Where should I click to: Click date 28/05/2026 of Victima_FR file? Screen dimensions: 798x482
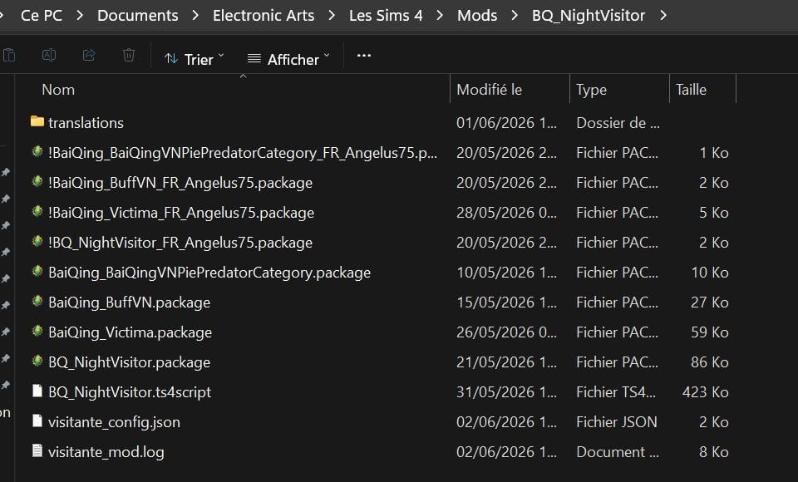click(506, 213)
